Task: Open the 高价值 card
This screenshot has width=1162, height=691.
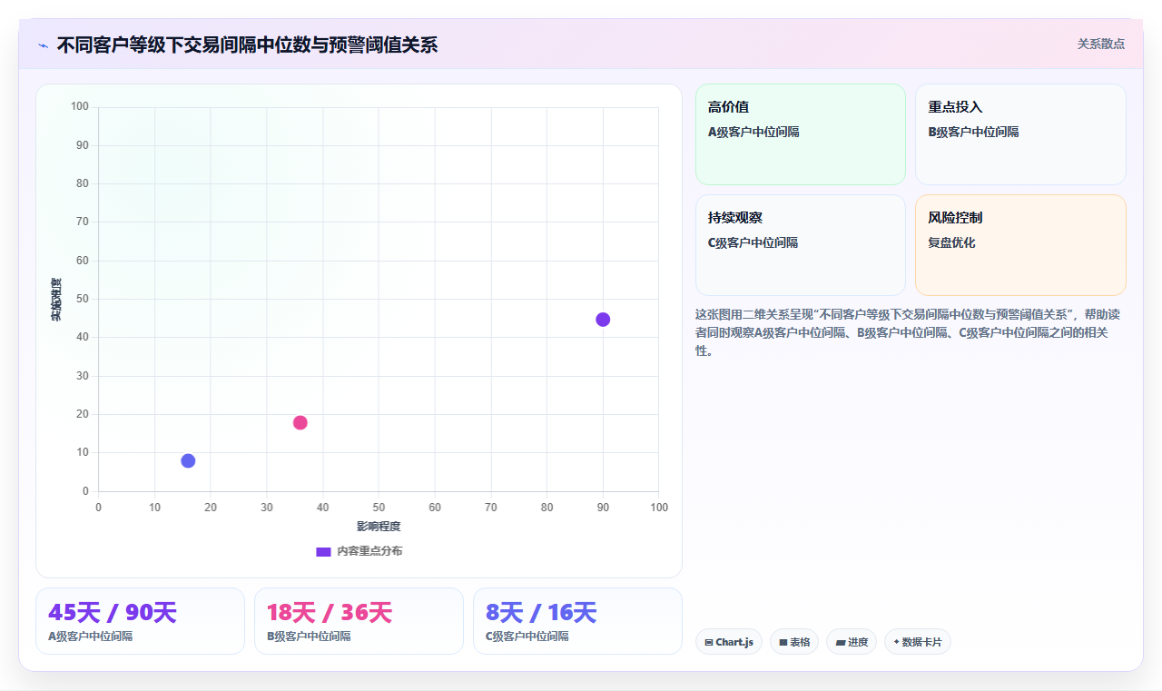Action: pyautogui.click(x=801, y=134)
